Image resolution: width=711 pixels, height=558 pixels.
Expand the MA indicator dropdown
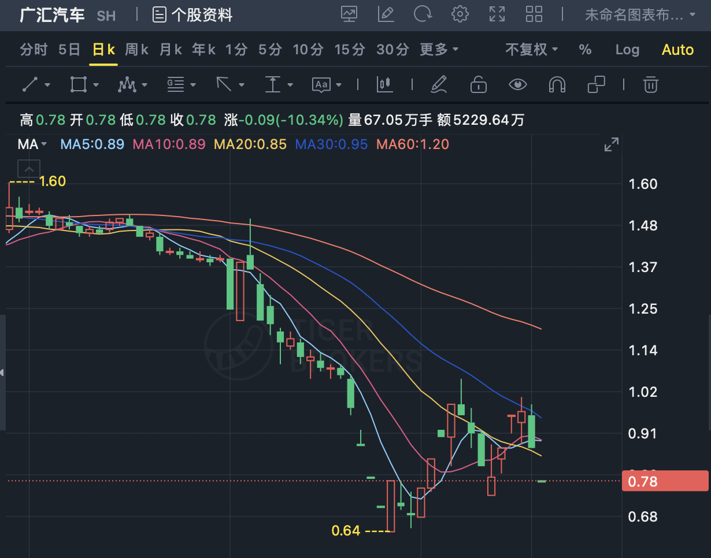tap(32, 144)
